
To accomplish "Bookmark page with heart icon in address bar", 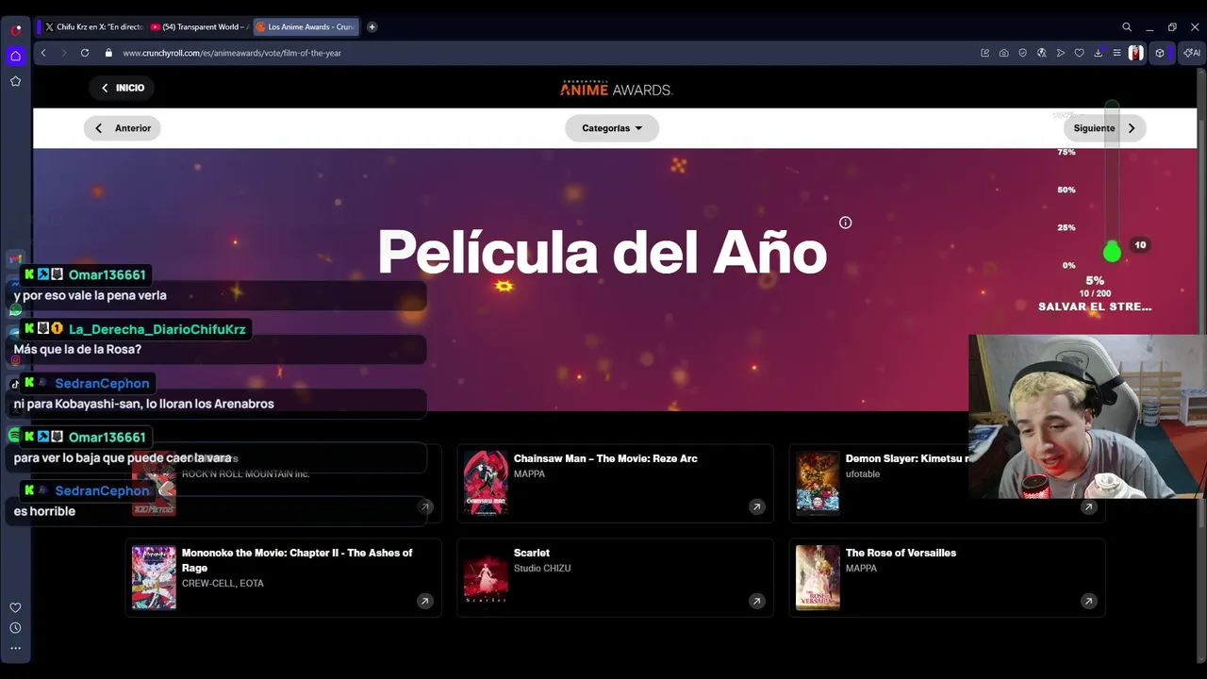I will [x=1080, y=53].
